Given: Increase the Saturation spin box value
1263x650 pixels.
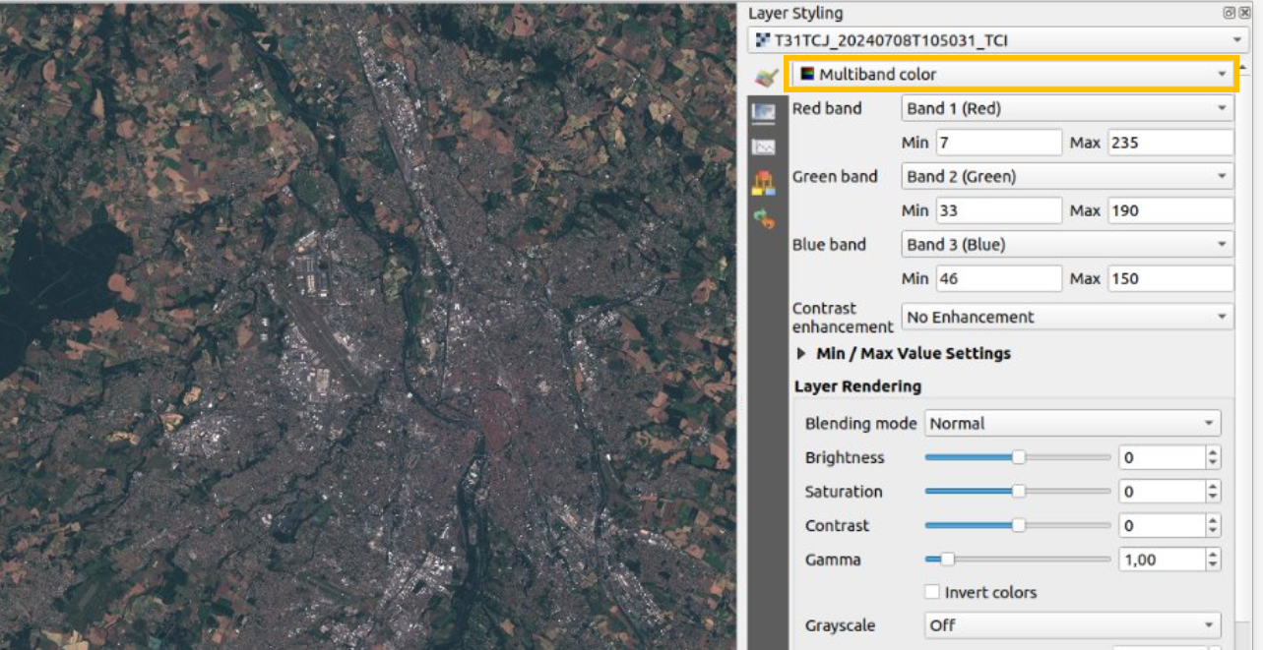Looking at the screenshot, I should click(1213, 487).
